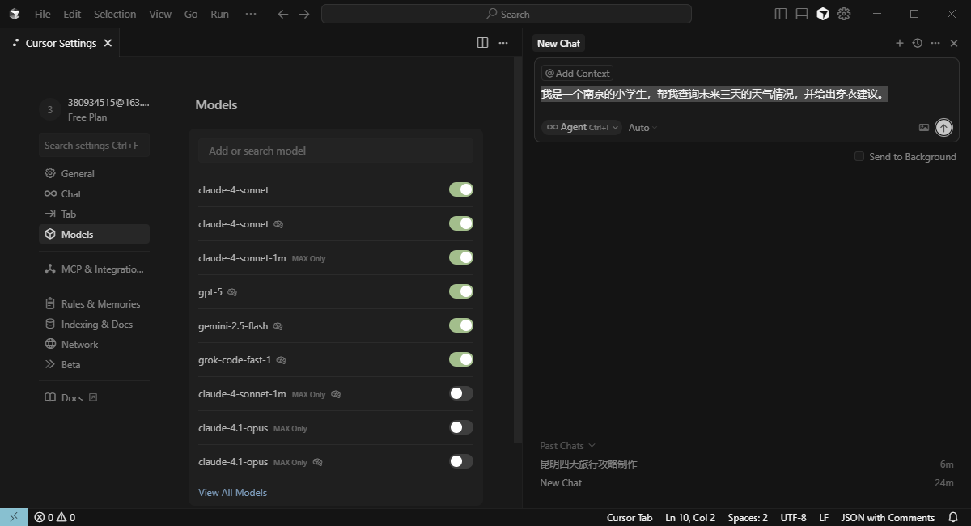Image resolution: width=971 pixels, height=526 pixels.
Task: Collapse the Past Chats section
Action: (x=567, y=445)
